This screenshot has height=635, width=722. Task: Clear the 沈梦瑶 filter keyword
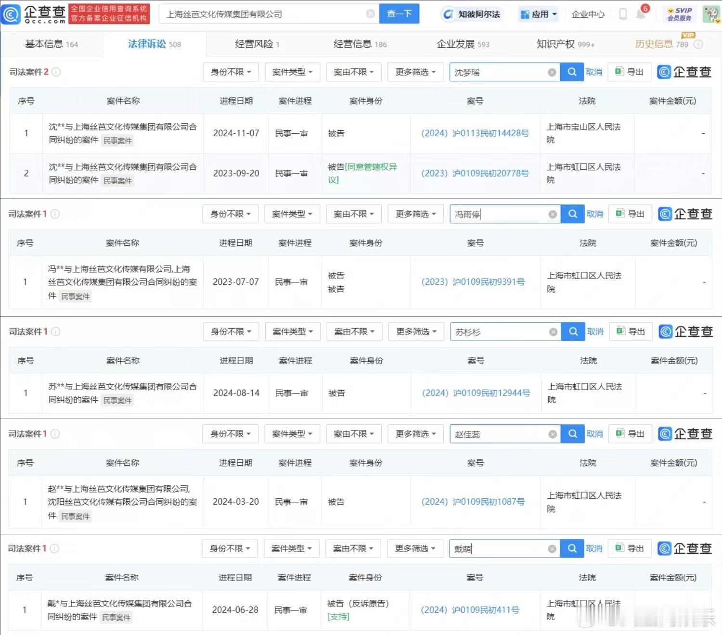(x=552, y=73)
